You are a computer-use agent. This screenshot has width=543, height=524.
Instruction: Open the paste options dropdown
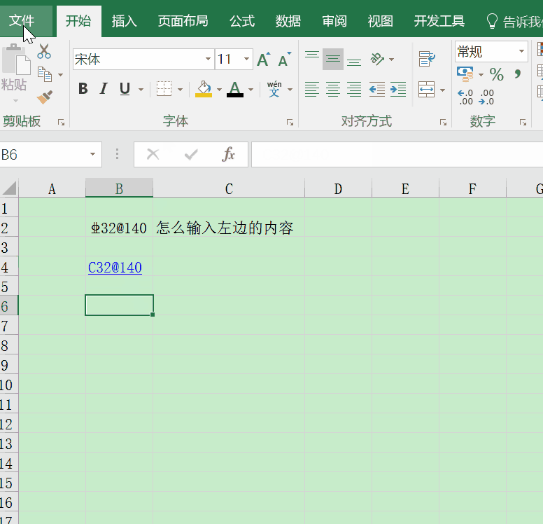pos(15,101)
